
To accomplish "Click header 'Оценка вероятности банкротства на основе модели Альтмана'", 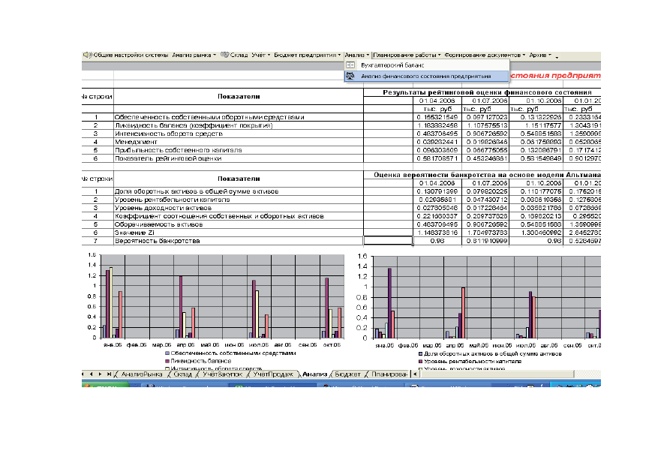I will pos(487,175).
